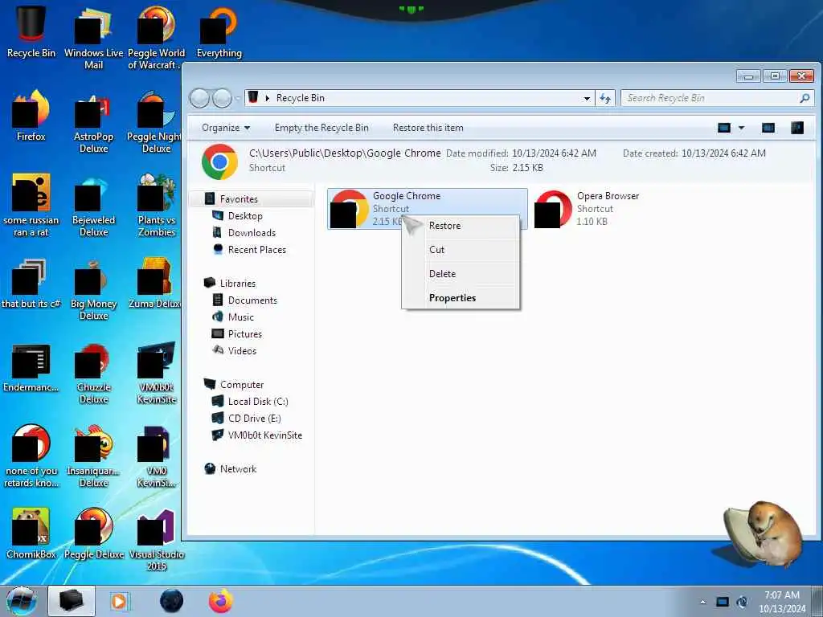The width and height of the screenshot is (823, 617).
Task: Select Libraries in navigation pane
Action: (x=237, y=284)
